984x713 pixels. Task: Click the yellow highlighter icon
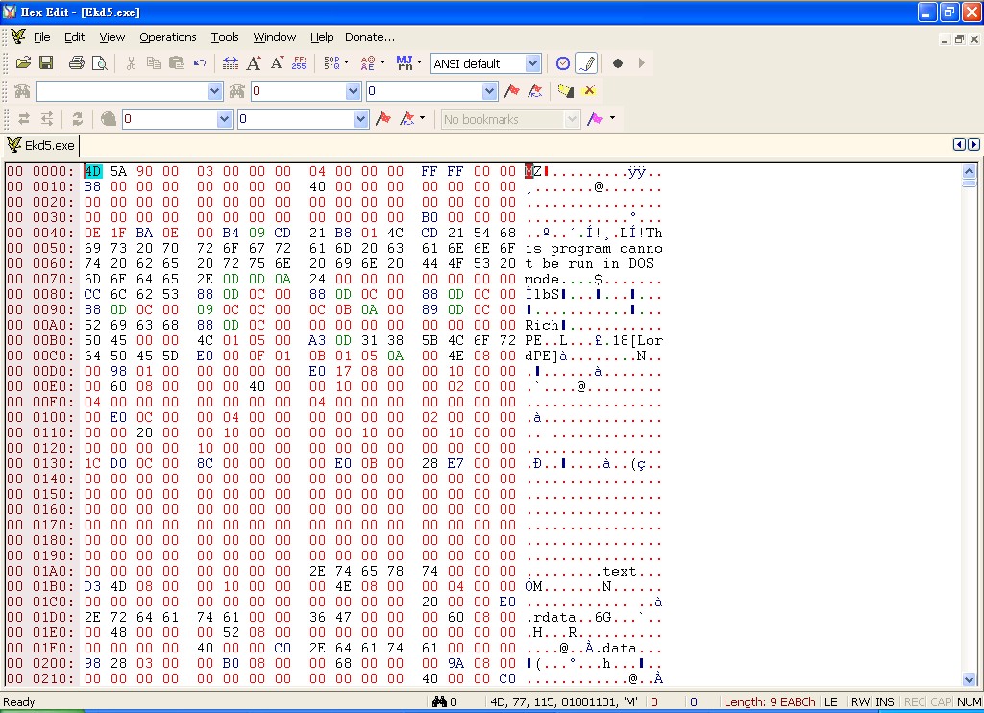[x=565, y=91]
